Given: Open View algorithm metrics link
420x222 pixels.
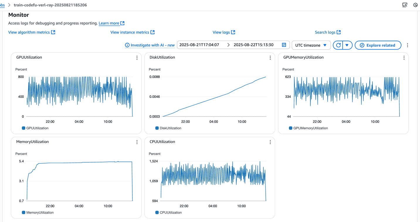Looking at the screenshot, I should (32, 32).
